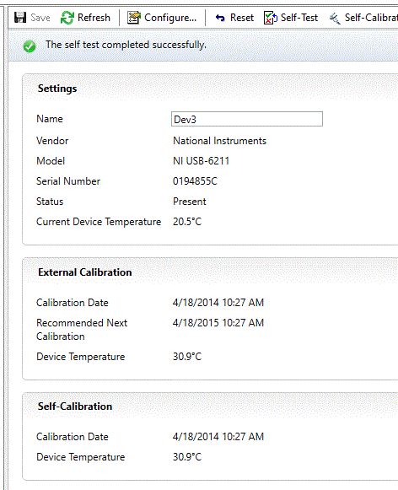Select Self-Calibration device temperature 30.9°C

[x=187, y=457]
